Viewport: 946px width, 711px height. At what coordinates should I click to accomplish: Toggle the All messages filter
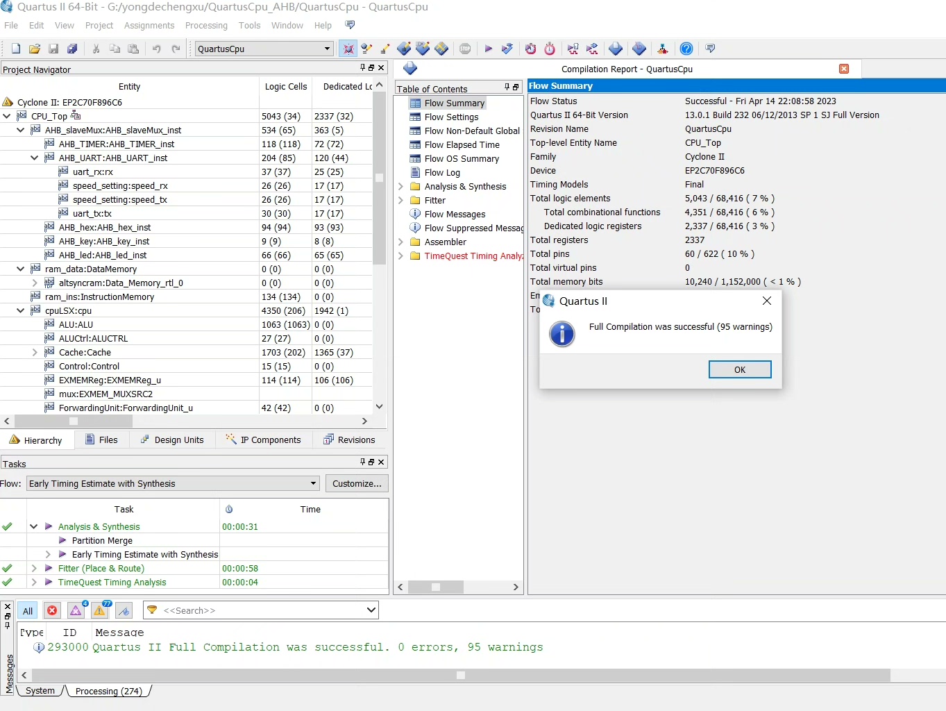(x=28, y=611)
